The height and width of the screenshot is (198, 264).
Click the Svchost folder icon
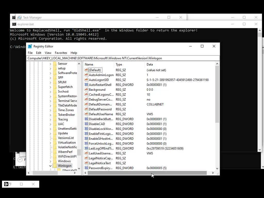coord(55,92)
